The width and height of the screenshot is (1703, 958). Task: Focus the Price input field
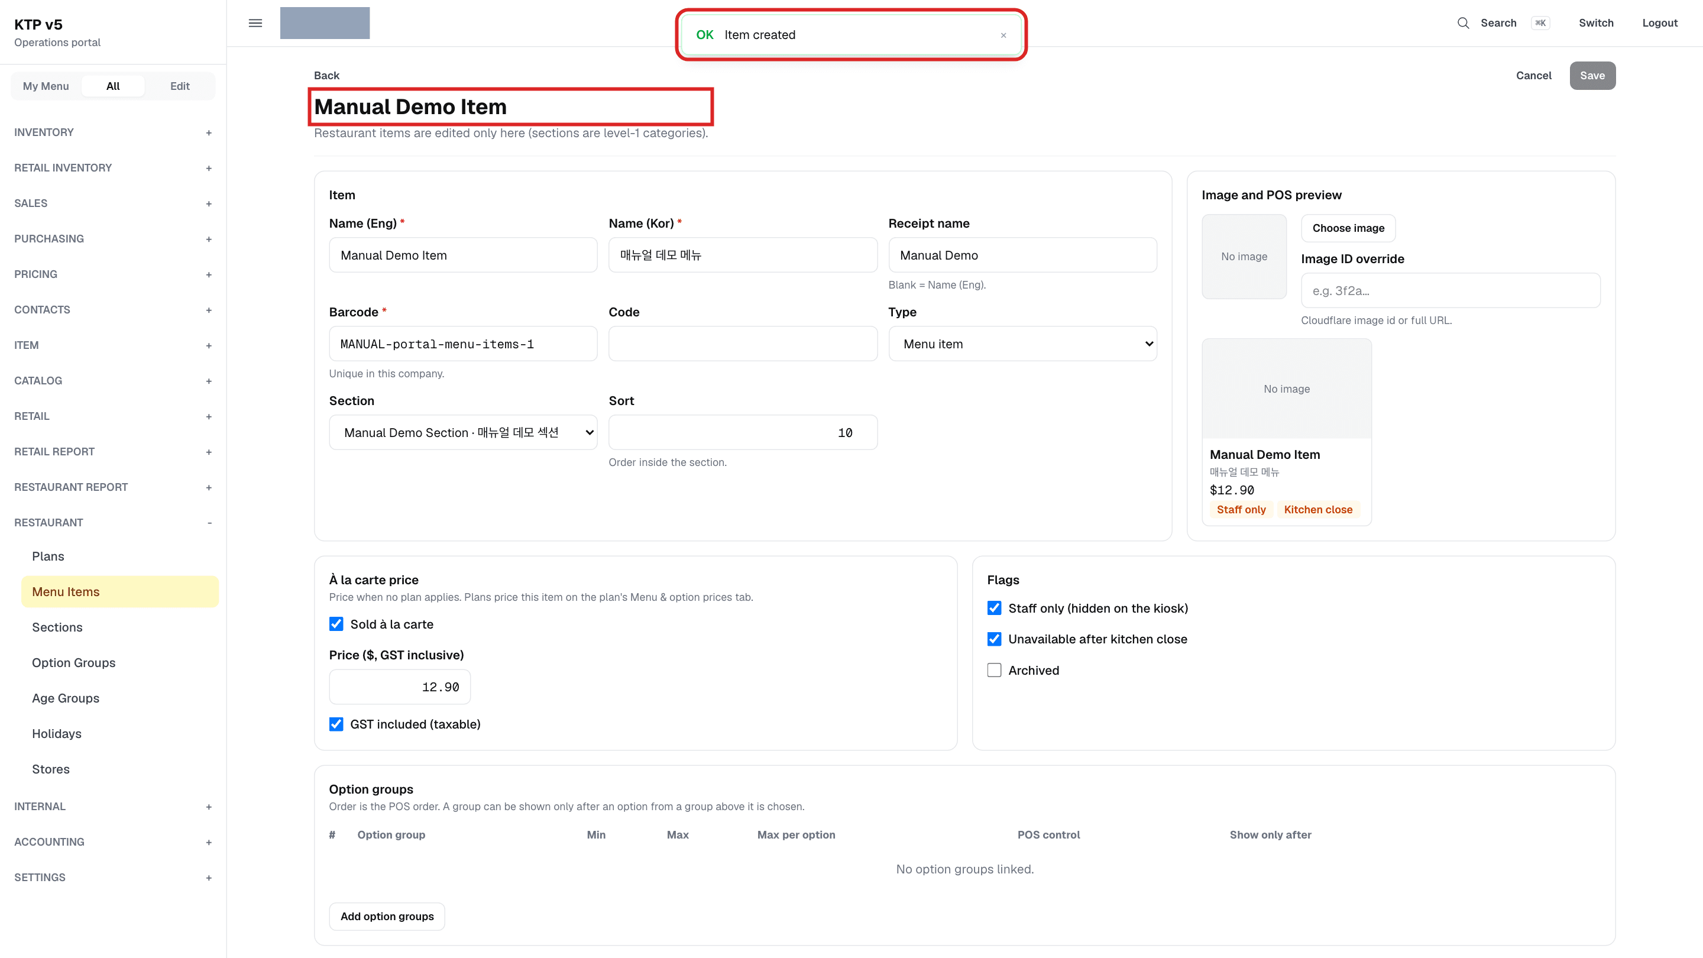pyautogui.click(x=399, y=687)
